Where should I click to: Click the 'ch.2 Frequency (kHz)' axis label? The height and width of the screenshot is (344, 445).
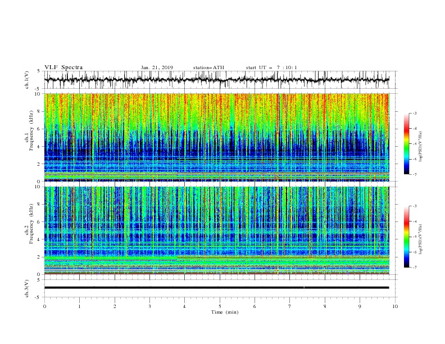[x=29, y=224]
